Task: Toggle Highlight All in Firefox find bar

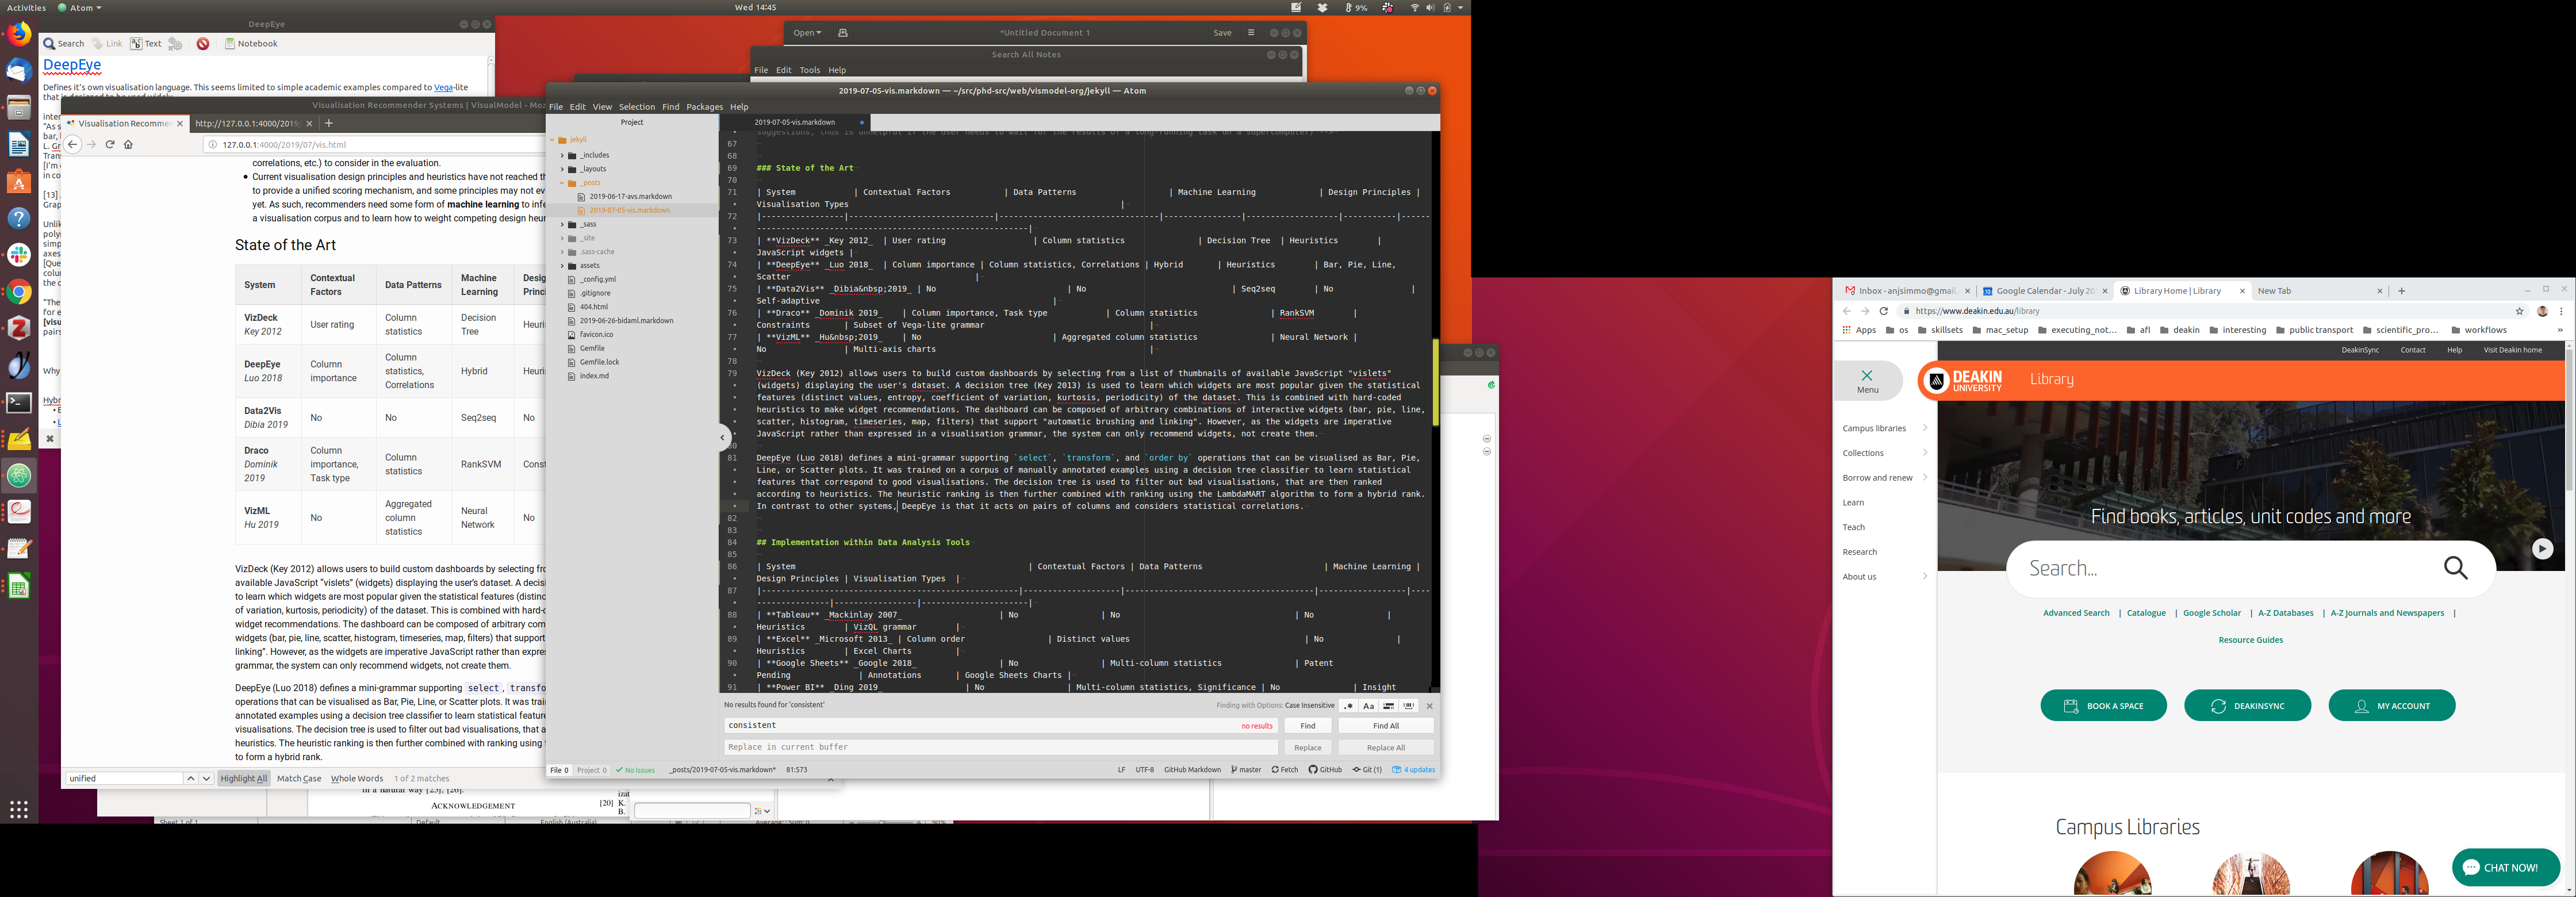Action: 244,778
